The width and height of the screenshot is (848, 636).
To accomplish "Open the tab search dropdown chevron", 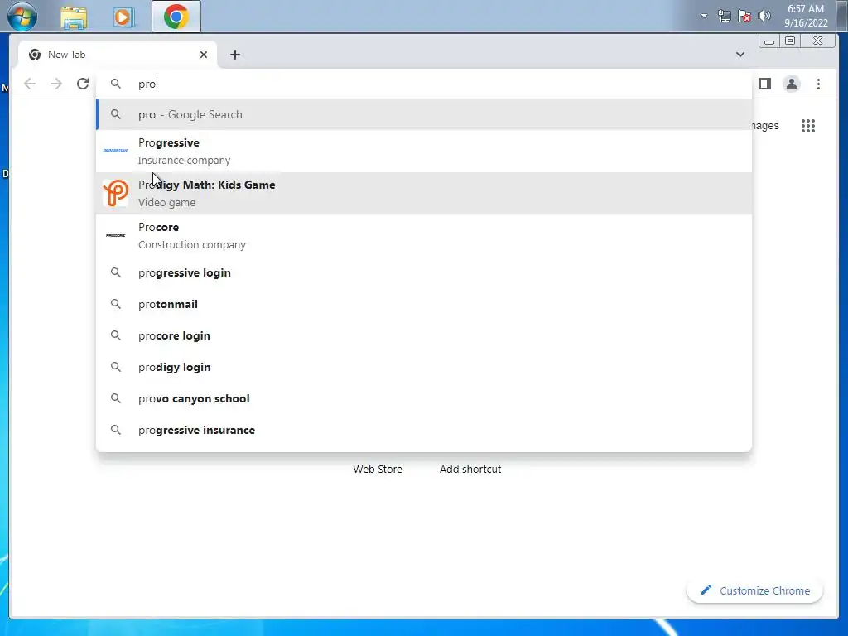I will (x=740, y=55).
